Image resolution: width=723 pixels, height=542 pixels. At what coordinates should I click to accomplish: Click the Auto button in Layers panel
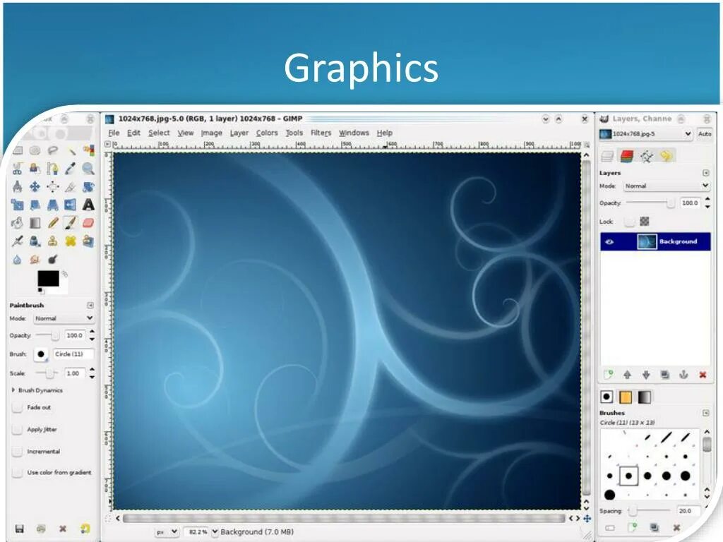point(705,134)
